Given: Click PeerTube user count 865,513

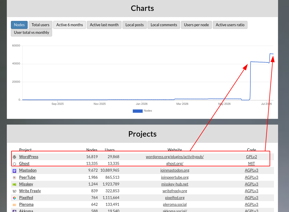Looking at the screenshot, I should click(x=112, y=177).
